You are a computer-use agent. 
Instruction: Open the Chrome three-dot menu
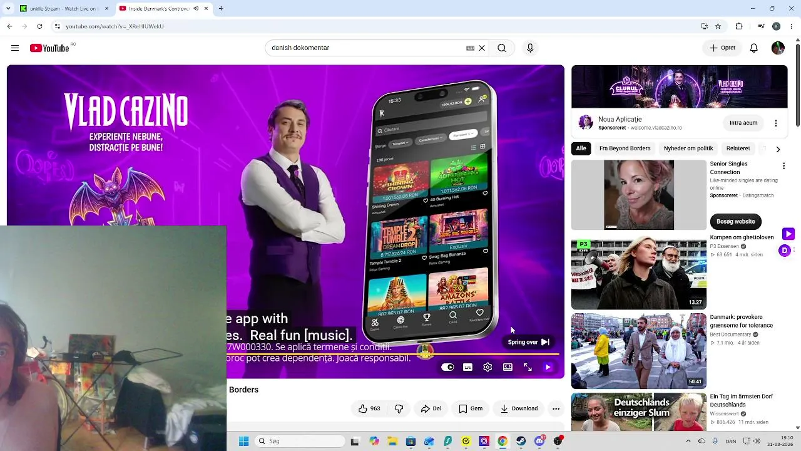[791, 26]
